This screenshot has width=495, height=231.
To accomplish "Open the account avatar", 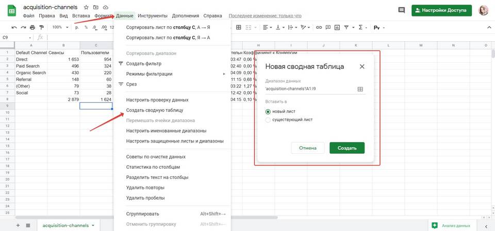I will [x=483, y=10].
